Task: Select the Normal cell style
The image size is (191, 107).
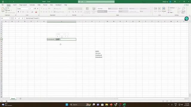Action: (102, 9)
